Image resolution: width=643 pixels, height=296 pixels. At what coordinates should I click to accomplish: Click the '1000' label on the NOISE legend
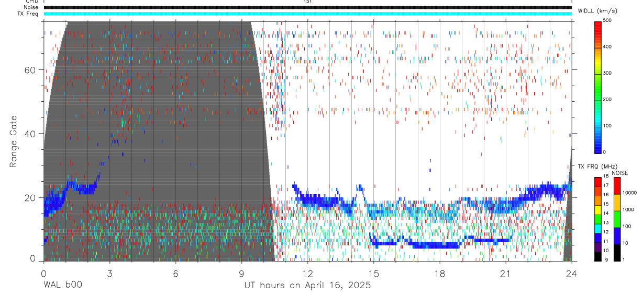pyautogui.click(x=629, y=209)
